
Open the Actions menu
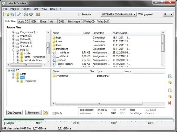(x=26, y=9)
